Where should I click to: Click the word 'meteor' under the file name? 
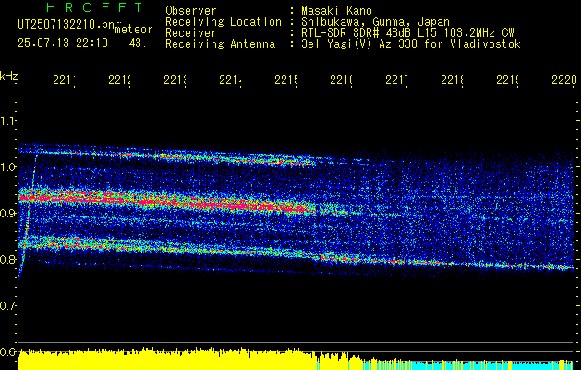(134, 30)
